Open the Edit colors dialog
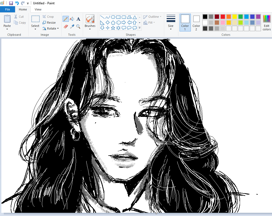 (x=266, y=22)
